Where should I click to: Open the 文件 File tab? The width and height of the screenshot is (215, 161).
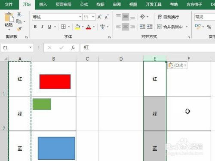pyautogui.click(x=9, y=4)
